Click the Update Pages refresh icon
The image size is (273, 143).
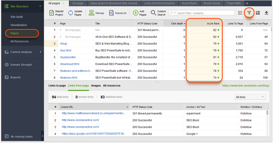coord(70,13)
